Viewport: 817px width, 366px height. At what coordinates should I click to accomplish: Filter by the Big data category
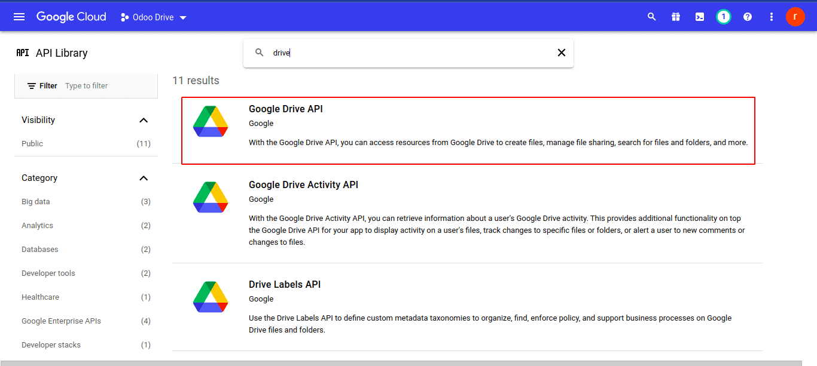click(35, 201)
